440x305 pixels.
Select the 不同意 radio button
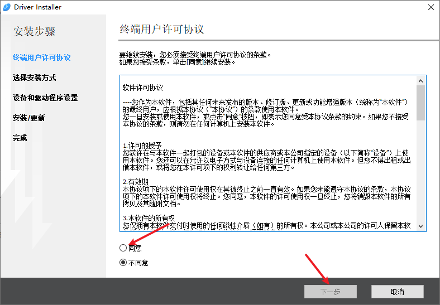(123, 263)
